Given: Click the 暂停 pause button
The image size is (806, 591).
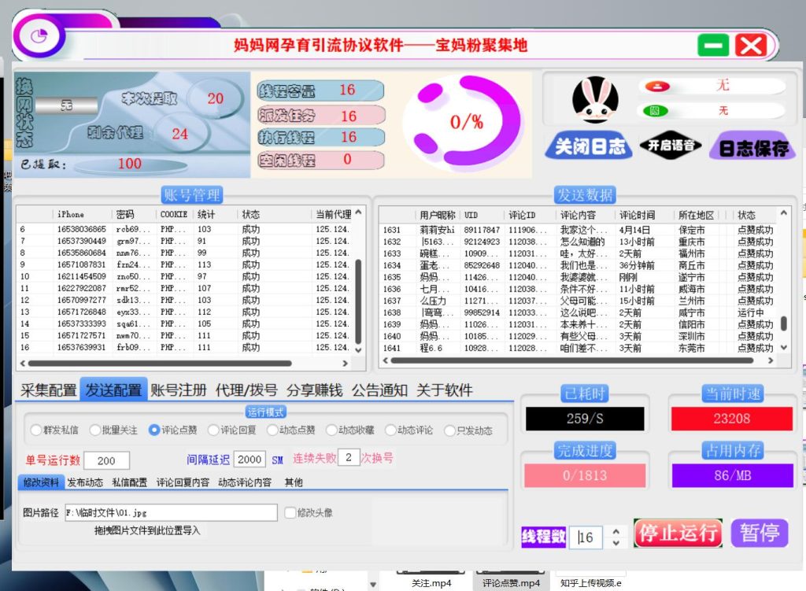Looking at the screenshot, I should pos(759,533).
